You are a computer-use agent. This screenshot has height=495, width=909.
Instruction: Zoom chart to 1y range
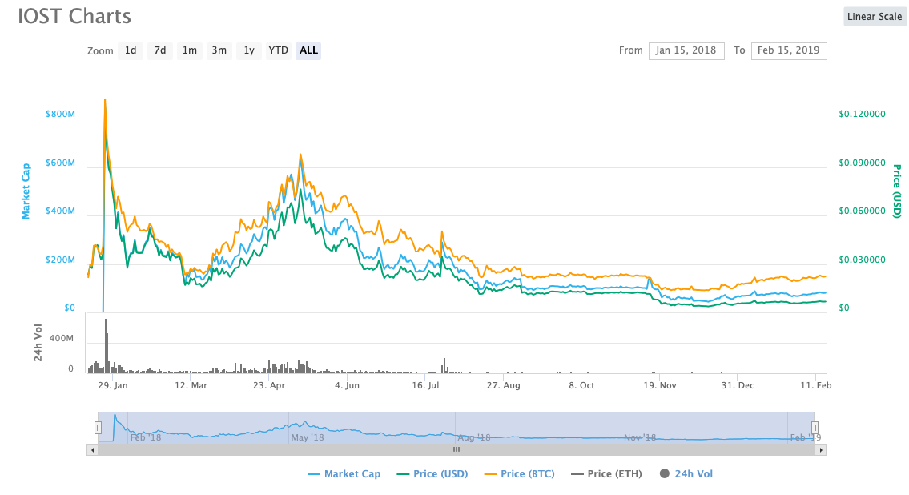pos(249,50)
